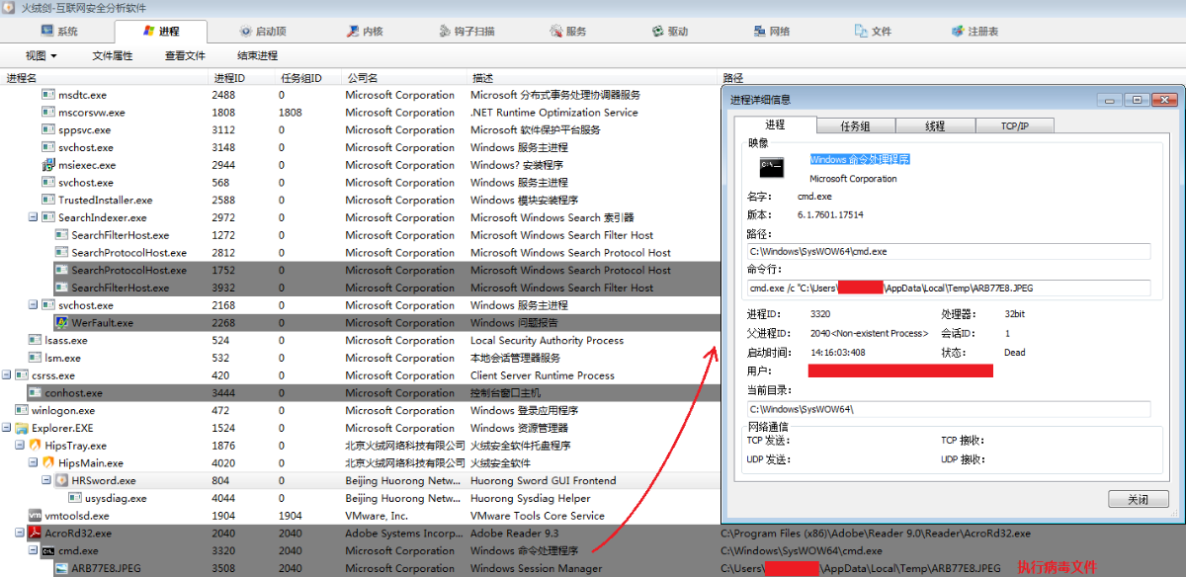Click 'VMware Tools Core Service' description cell
1186x577 pixels.
[x=537, y=516]
